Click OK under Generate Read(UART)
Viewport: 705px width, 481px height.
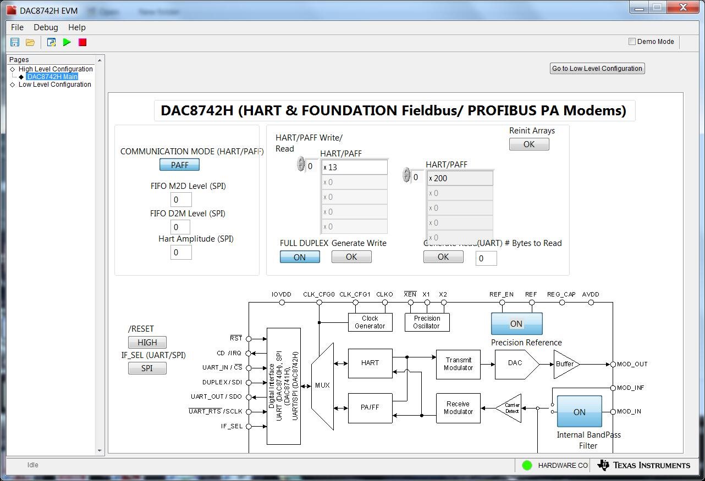(x=443, y=257)
